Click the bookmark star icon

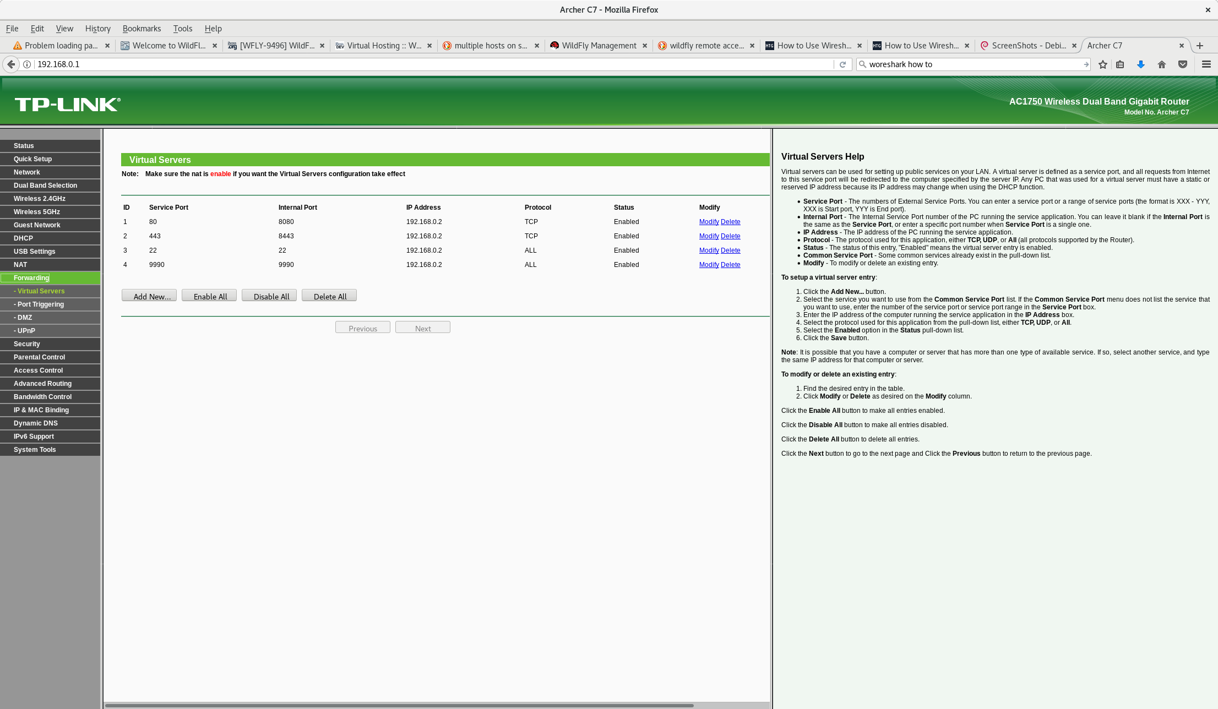(1102, 64)
